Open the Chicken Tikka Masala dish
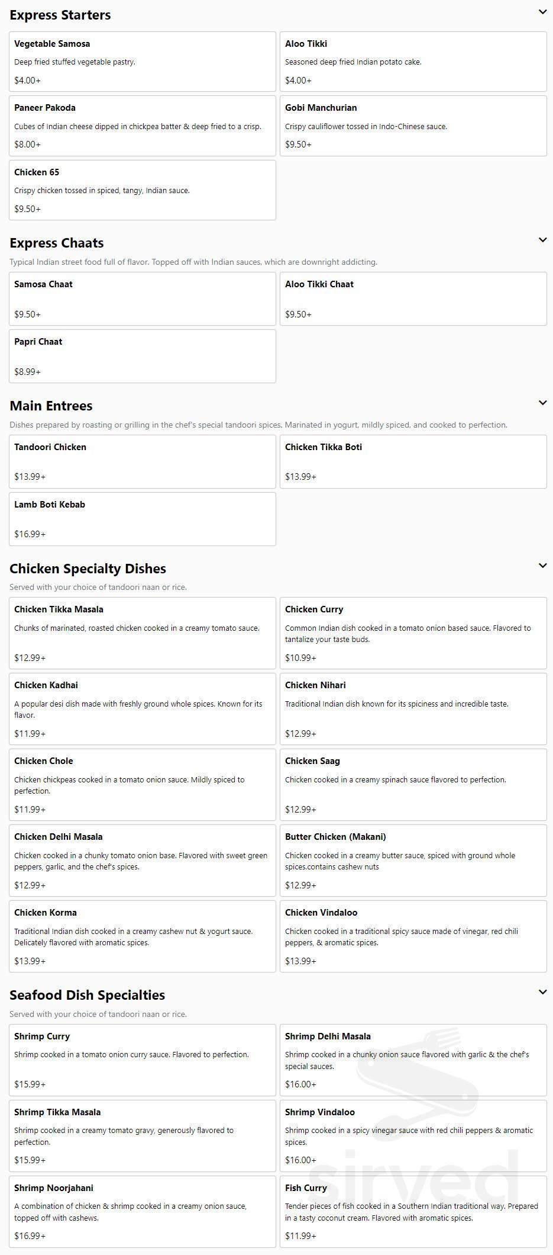This screenshot has height=1255, width=553. pyautogui.click(x=142, y=633)
